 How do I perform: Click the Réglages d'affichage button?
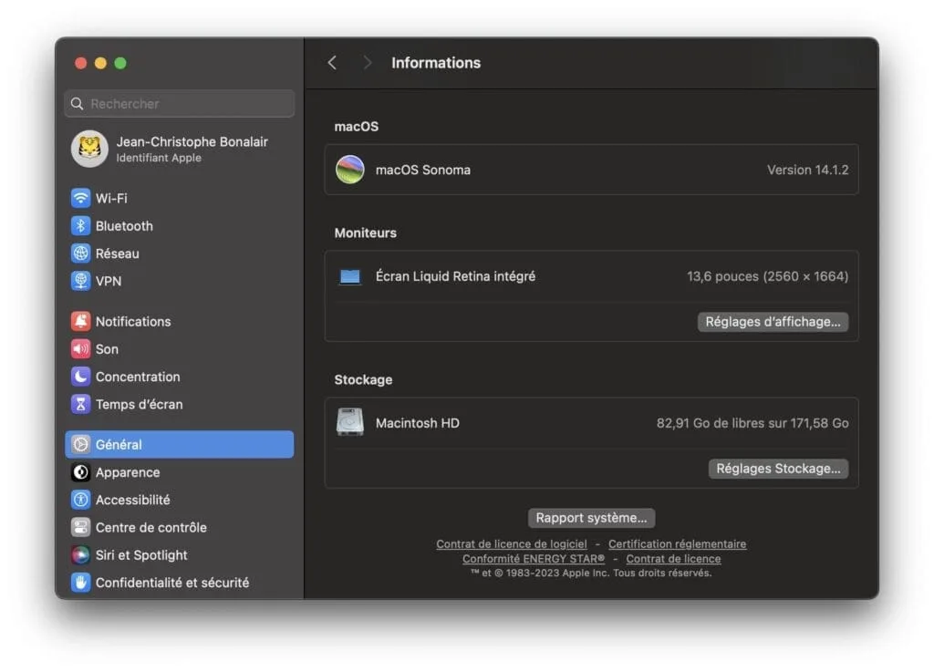pos(773,322)
